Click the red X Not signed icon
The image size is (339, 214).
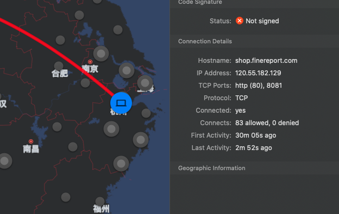(x=240, y=21)
